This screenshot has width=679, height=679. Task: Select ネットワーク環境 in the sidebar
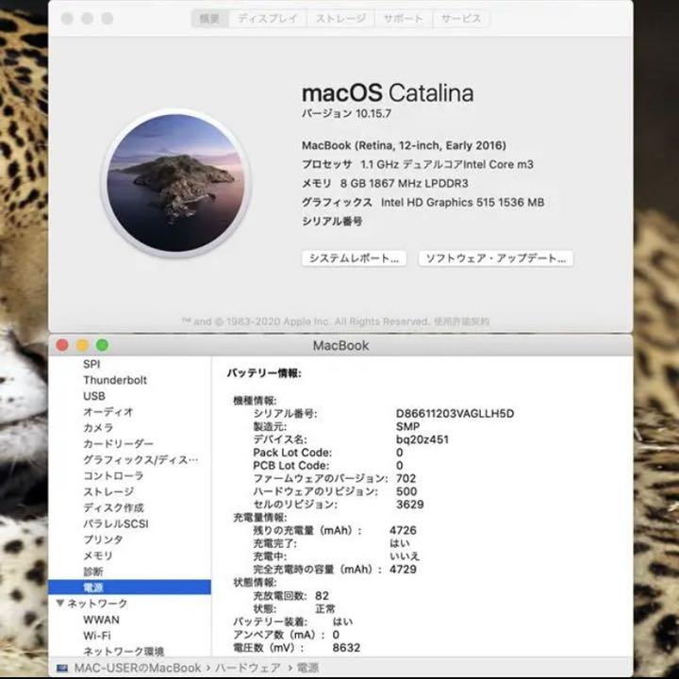[x=124, y=652]
